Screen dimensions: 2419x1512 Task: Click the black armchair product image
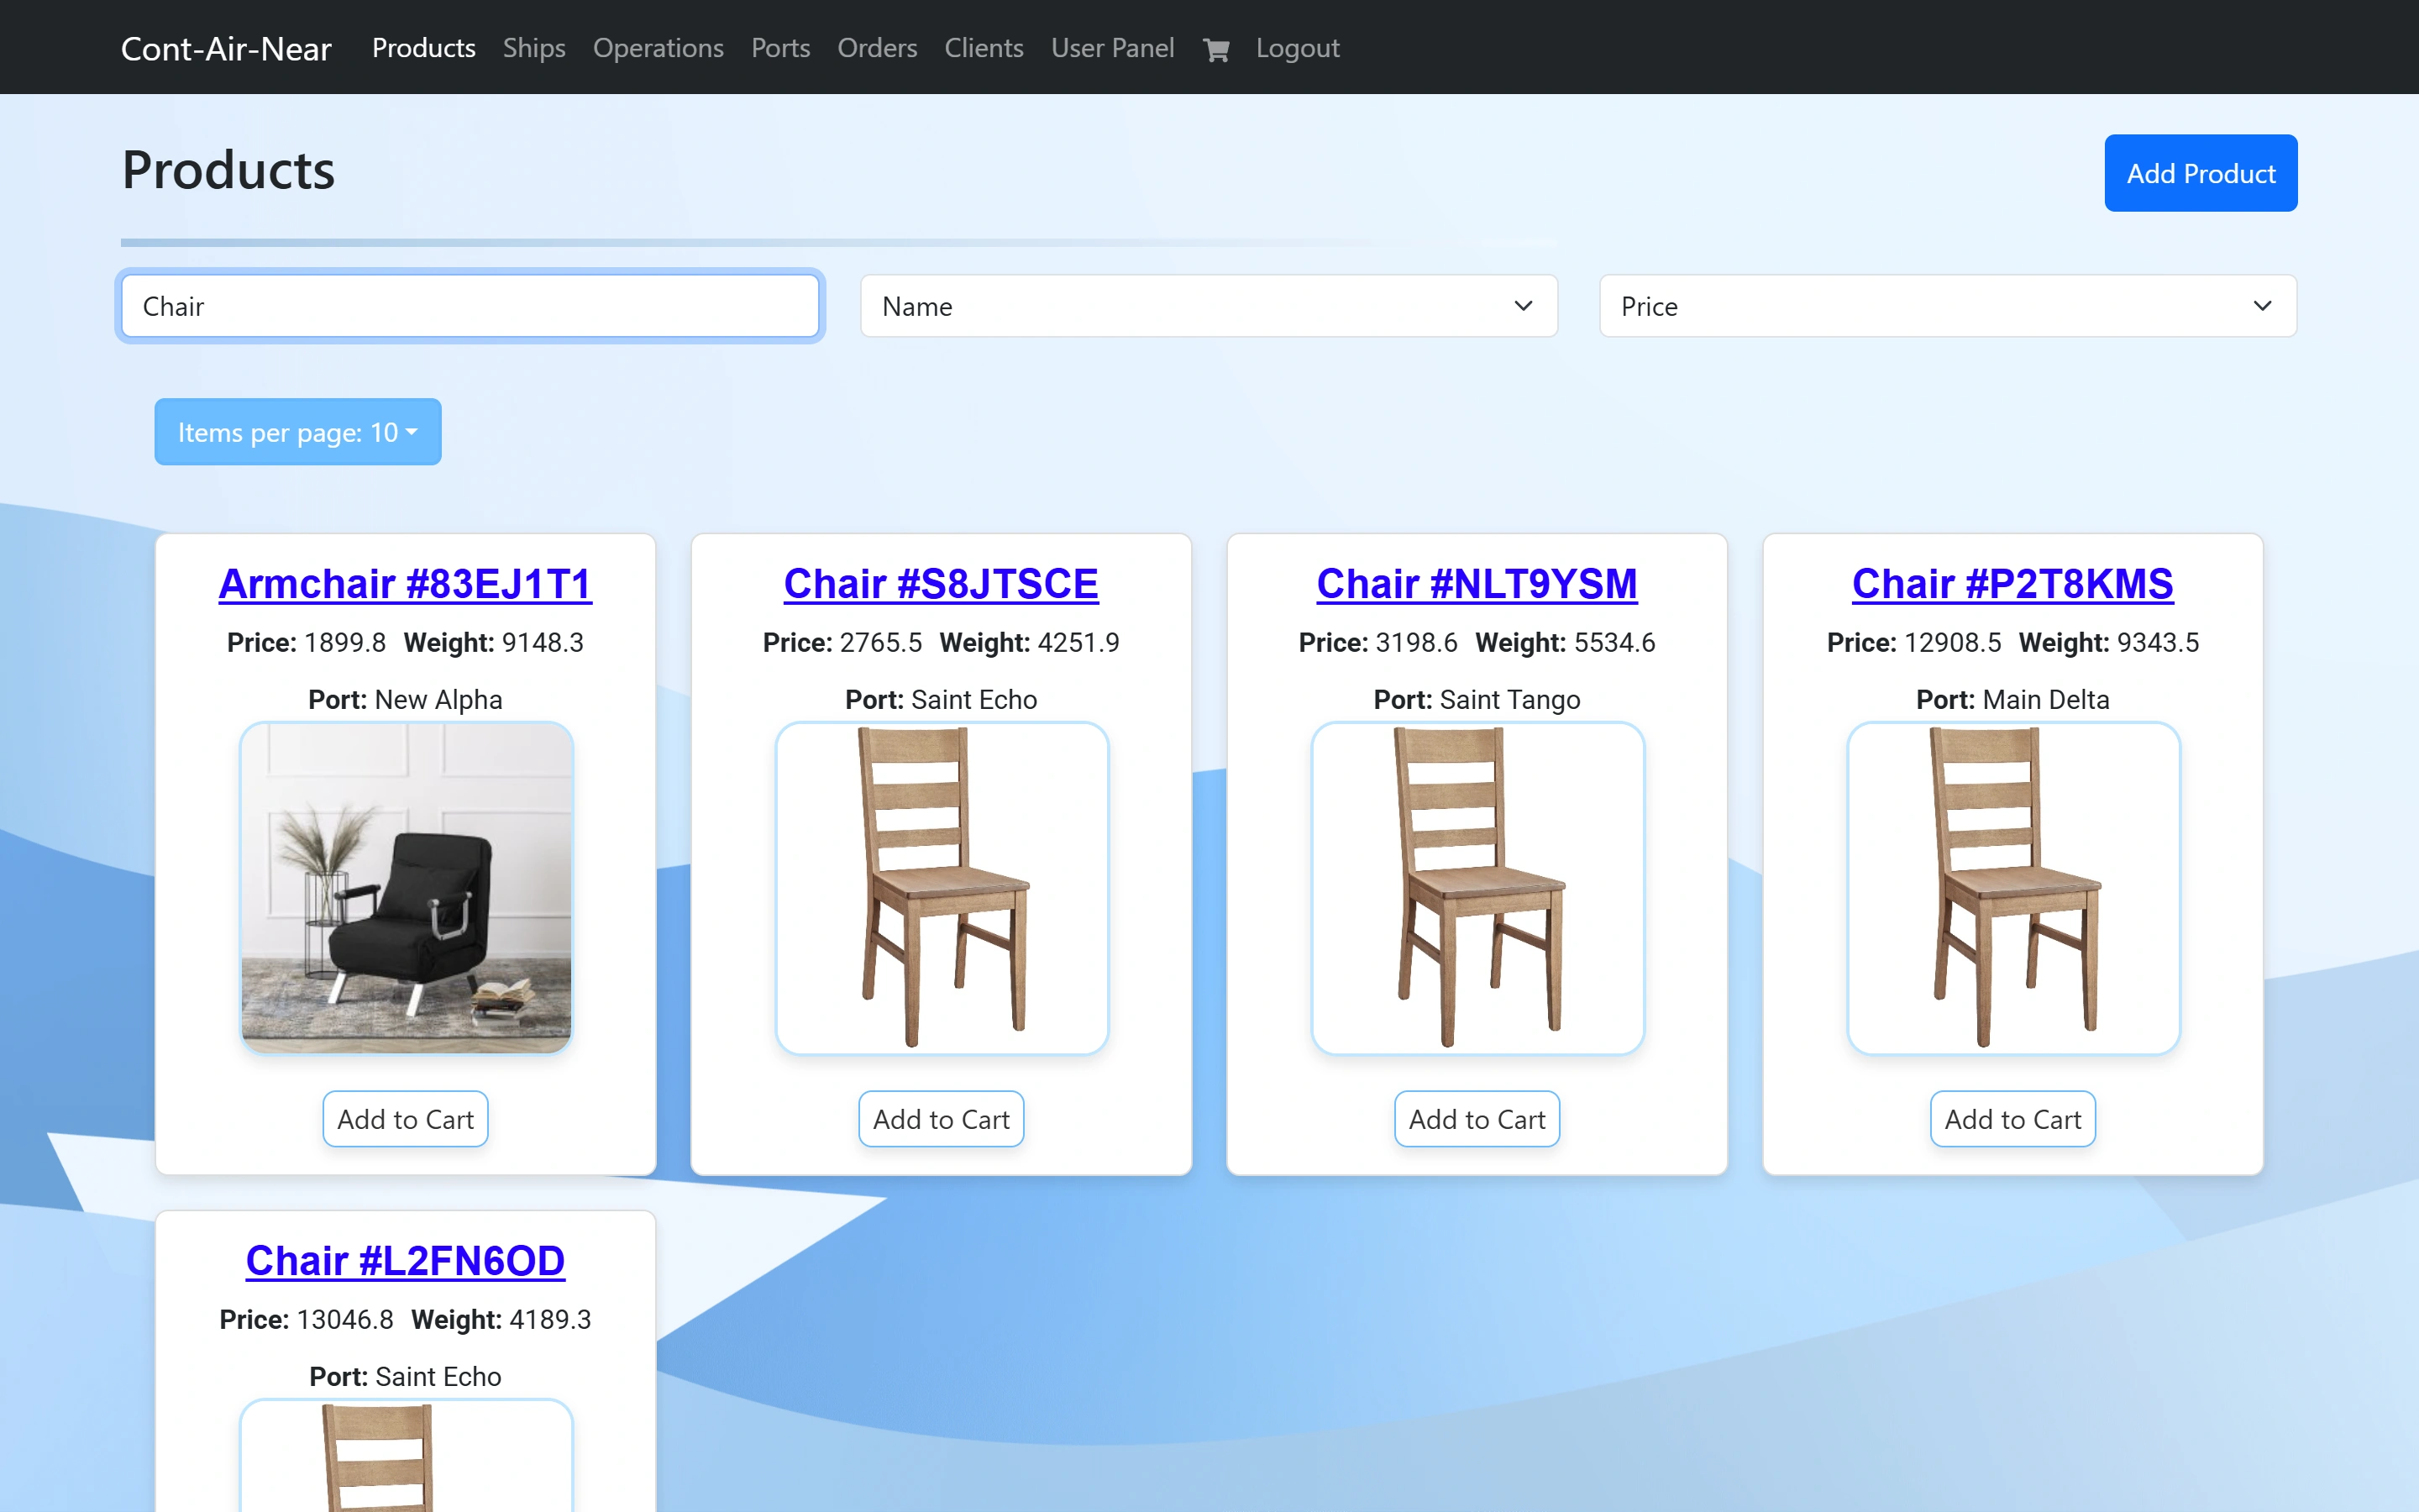[406, 888]
